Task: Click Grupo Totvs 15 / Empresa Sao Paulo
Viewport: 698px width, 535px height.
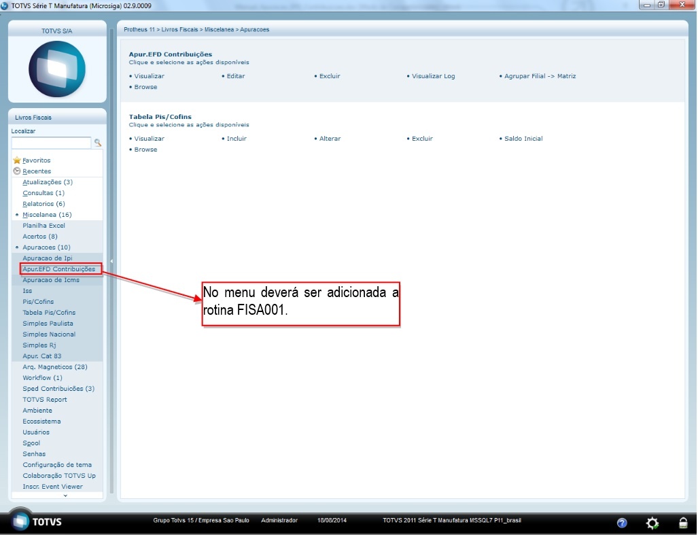Action: (201, 520)
